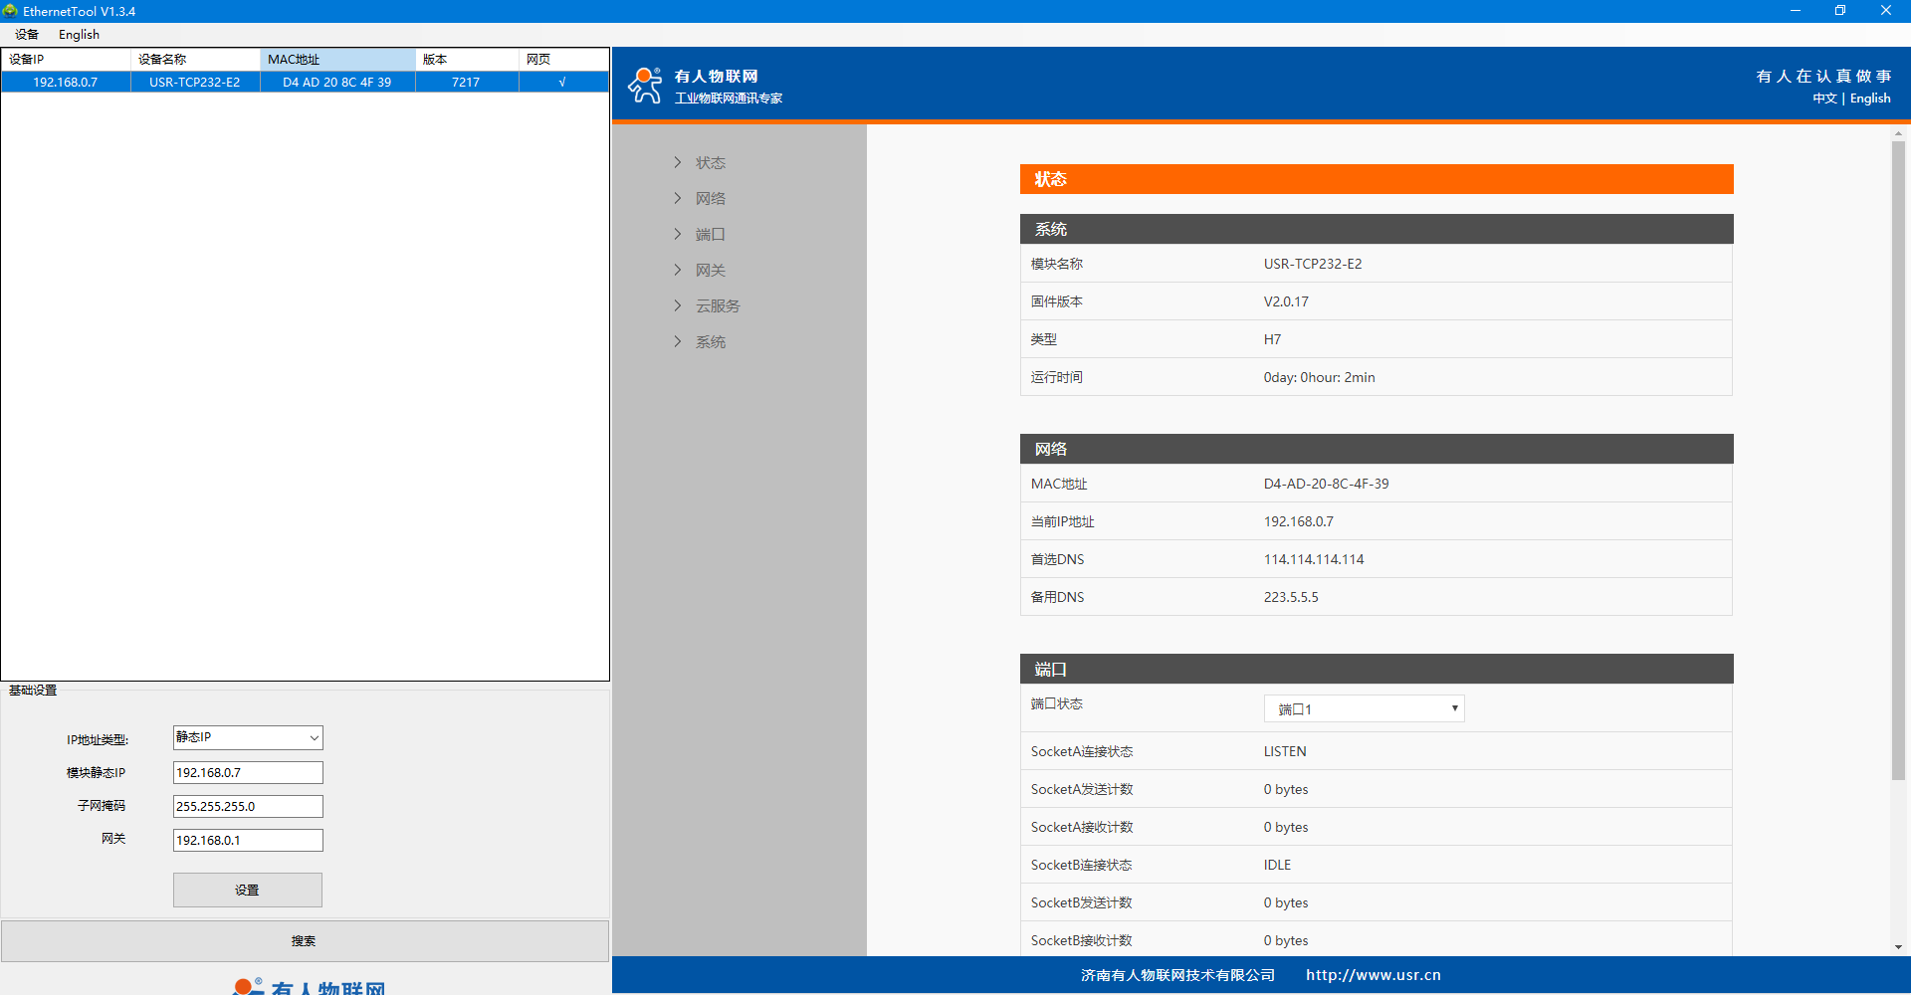
Task: Restore the window using title bar button
Action: (x=1840, y=11)
